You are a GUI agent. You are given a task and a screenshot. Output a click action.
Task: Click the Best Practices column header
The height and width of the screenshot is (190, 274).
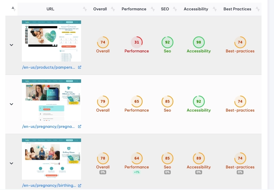[x=237, y=9]
